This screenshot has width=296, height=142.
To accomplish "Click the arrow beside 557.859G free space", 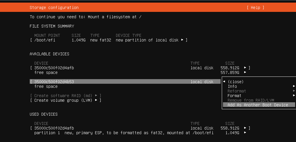I will (x=245, y=72).
